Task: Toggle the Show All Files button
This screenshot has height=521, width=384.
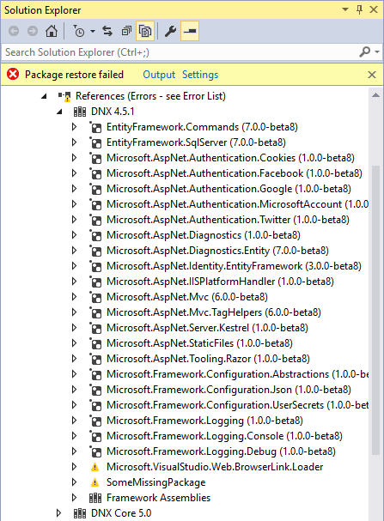Action: (145, 31)
